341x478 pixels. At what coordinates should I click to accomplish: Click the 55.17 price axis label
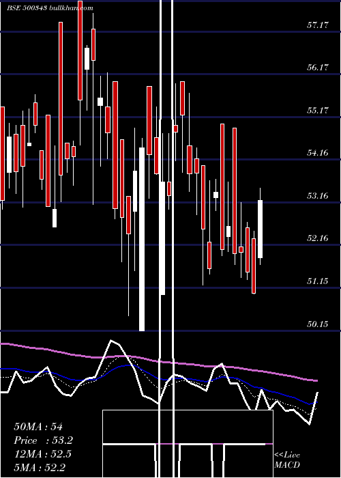pyautogui.click(x=318, y=111)
